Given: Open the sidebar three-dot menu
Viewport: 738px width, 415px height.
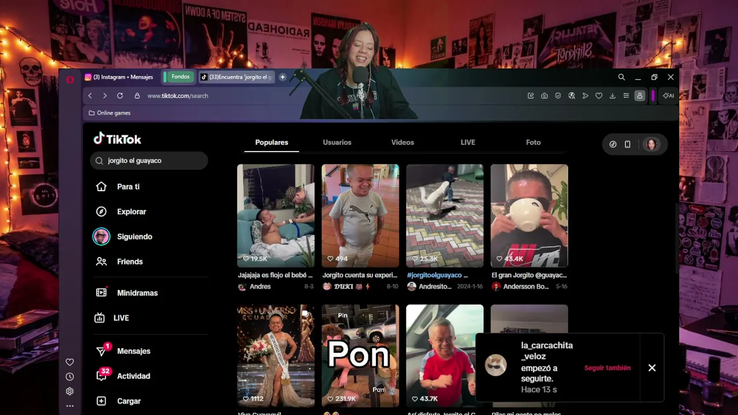Looking at the screenshot, I should (x=70, y=406).
